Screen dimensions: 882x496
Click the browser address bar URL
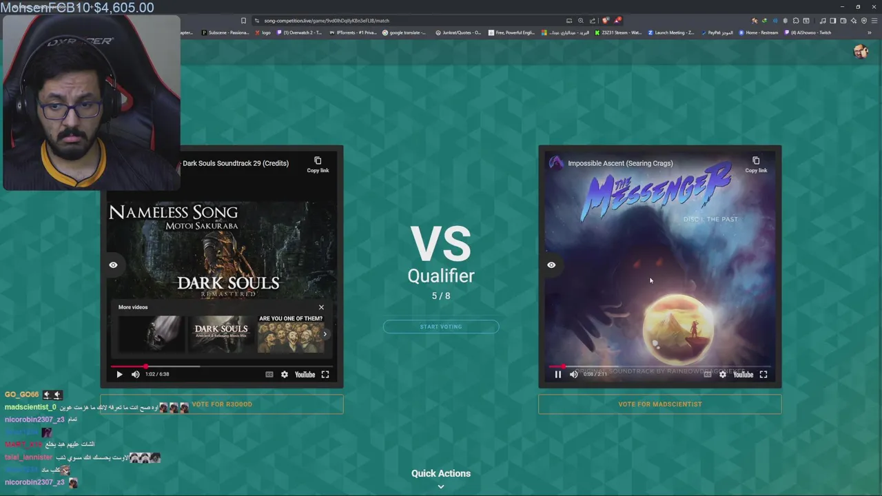click(327, 21)
